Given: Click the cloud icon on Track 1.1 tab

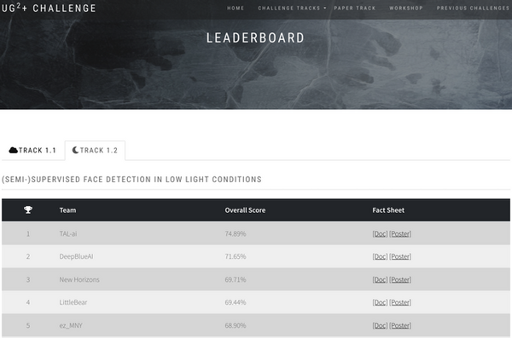Looking at the screenshot, I should [14, 150].
